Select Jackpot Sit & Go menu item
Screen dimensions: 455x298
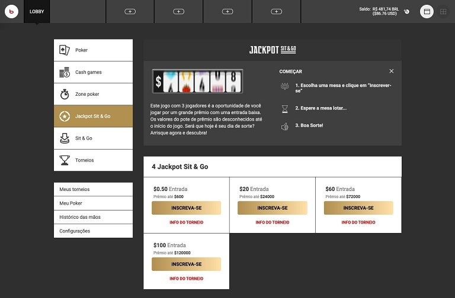pos(93,116)
